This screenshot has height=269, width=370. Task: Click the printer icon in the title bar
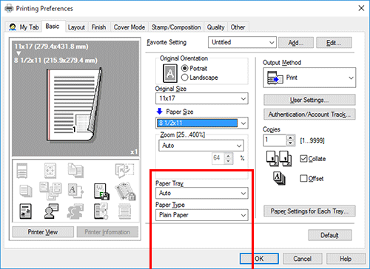point(9,9)
